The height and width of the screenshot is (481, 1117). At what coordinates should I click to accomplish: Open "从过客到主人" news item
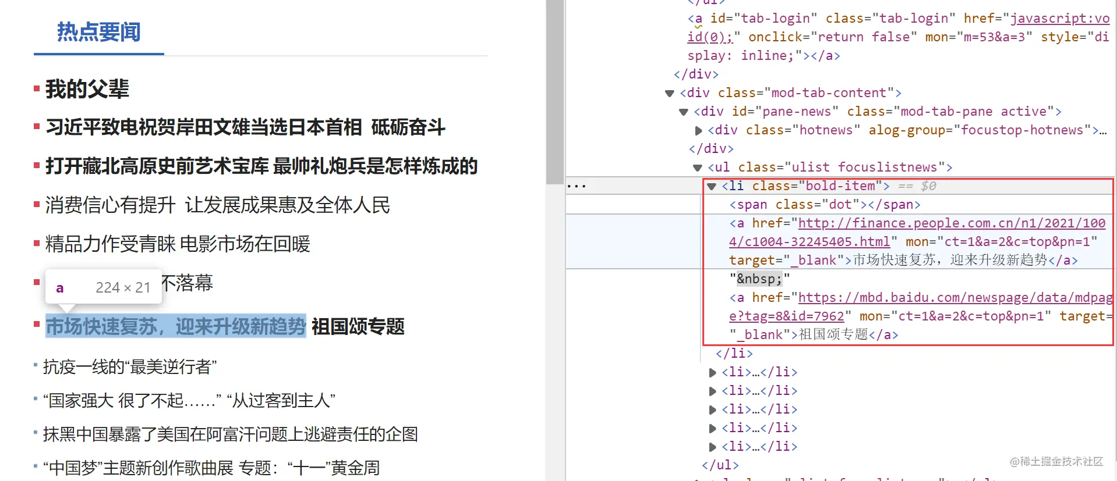coord(281,401)
